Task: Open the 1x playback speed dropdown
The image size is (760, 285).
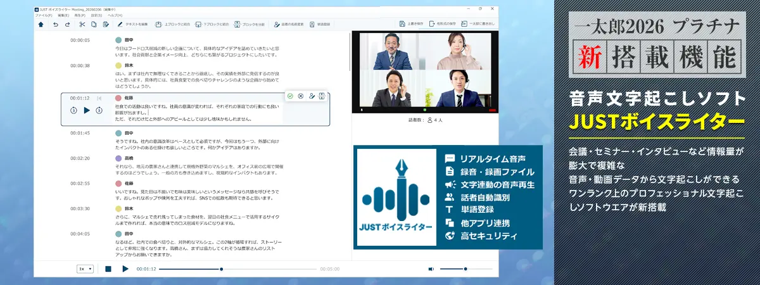Action: click(85, 269)
